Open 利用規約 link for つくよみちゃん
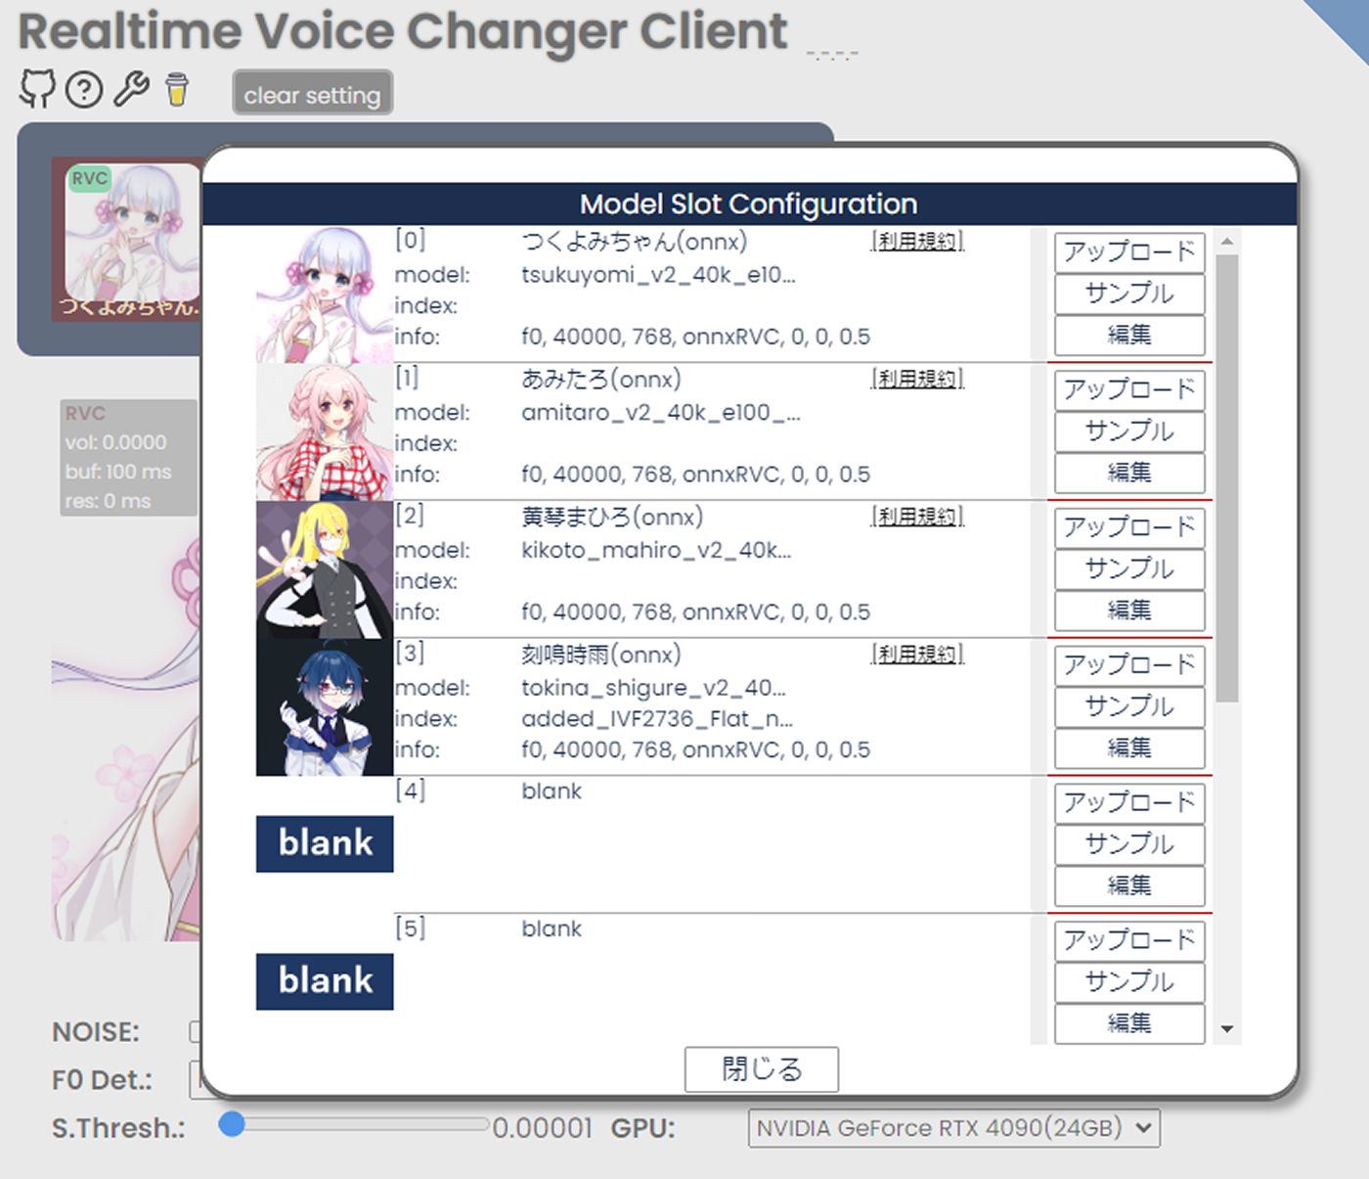Image resolution: width=1369 pixels, height=1179 pixels. click(917, 242)
